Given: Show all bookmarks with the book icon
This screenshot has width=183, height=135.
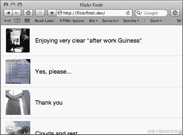Looking at the screenshot, I should pos(17,21).
